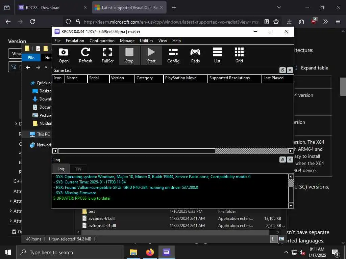Click the game list horizontal scrollbar thumb
This screenshot has height=259, width=346.
point(137,151)
